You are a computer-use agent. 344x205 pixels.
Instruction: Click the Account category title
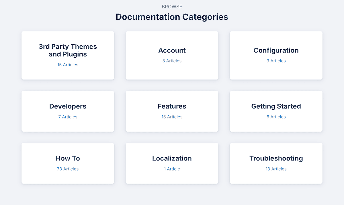point(172,50)
